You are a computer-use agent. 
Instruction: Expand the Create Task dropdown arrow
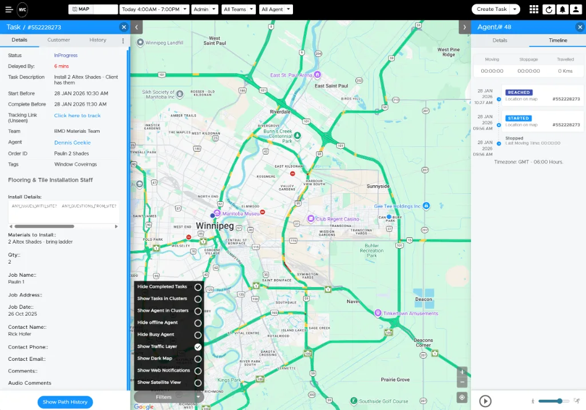coord(515,9)
